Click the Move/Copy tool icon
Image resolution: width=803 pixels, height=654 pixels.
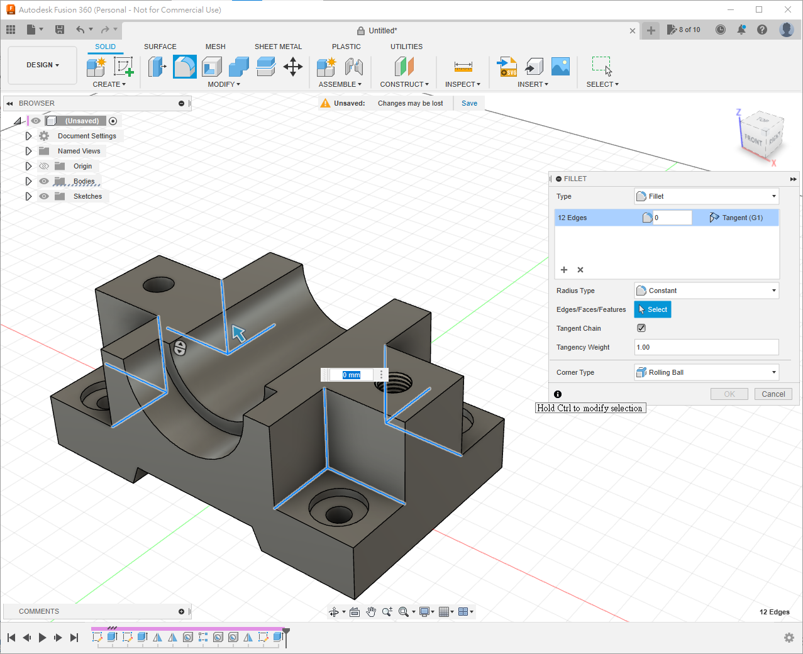(293, 67)
